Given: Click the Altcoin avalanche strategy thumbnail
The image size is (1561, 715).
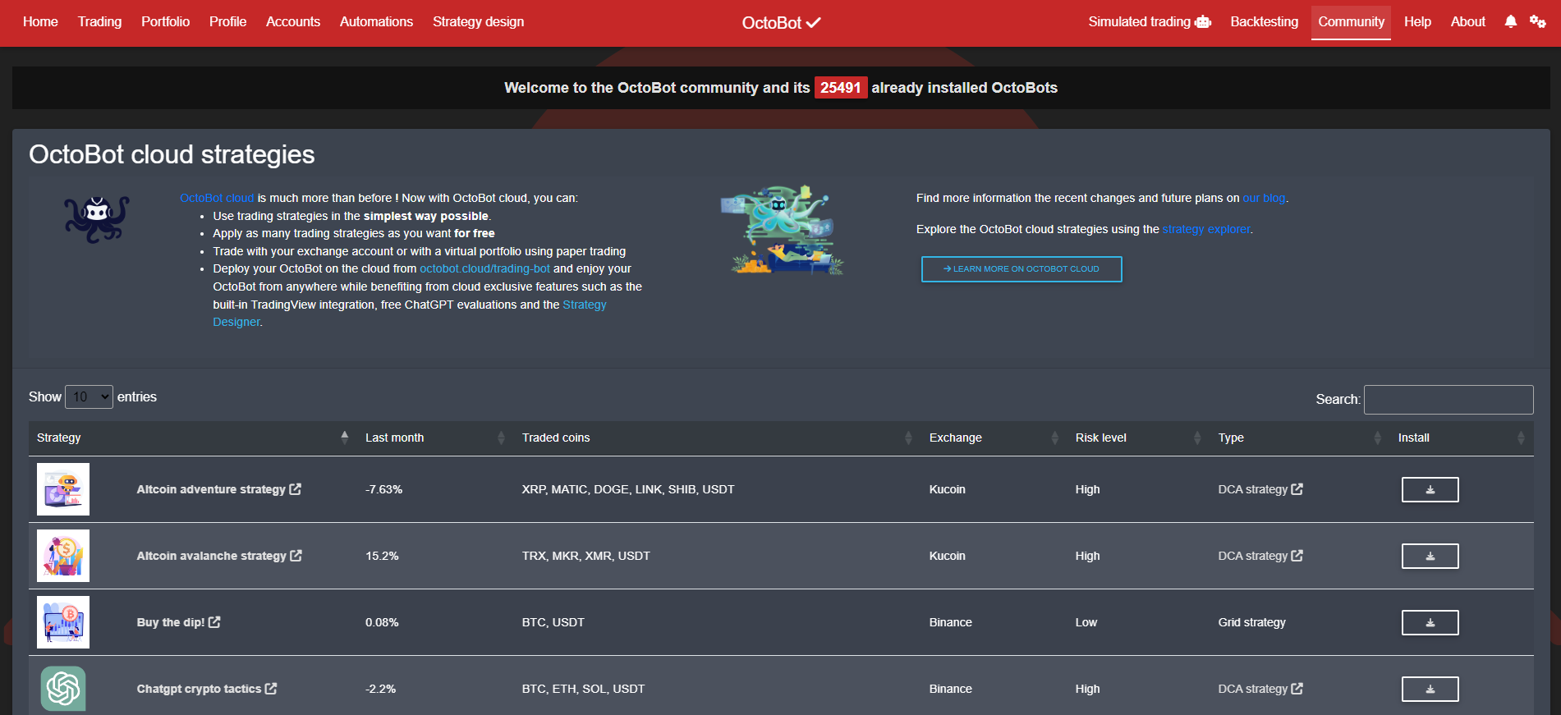Looking at the screenshot, I should coord(63,556).
